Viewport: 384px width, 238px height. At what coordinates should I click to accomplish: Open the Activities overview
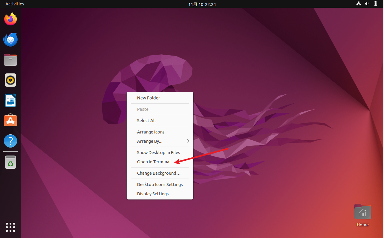coord(15,4)
